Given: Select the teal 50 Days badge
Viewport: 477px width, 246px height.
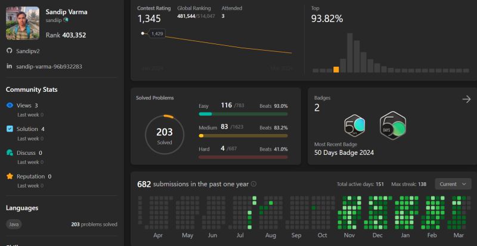Looking at the screenshot, I should [x=355, y=126].
